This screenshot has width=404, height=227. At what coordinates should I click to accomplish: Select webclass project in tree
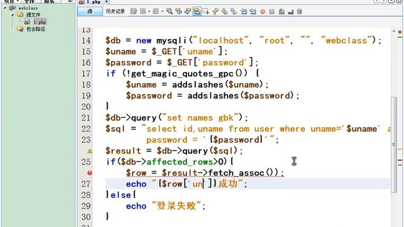[28, 8]
